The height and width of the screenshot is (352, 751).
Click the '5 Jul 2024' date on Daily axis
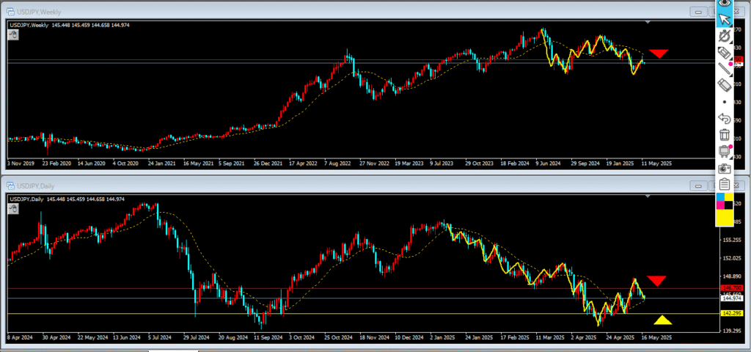158,337
